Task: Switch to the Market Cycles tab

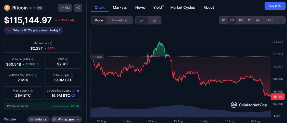Action: coord(182,8)
